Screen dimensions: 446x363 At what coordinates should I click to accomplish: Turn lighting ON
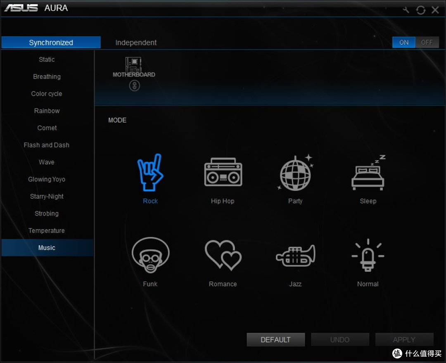click(403, 43)
